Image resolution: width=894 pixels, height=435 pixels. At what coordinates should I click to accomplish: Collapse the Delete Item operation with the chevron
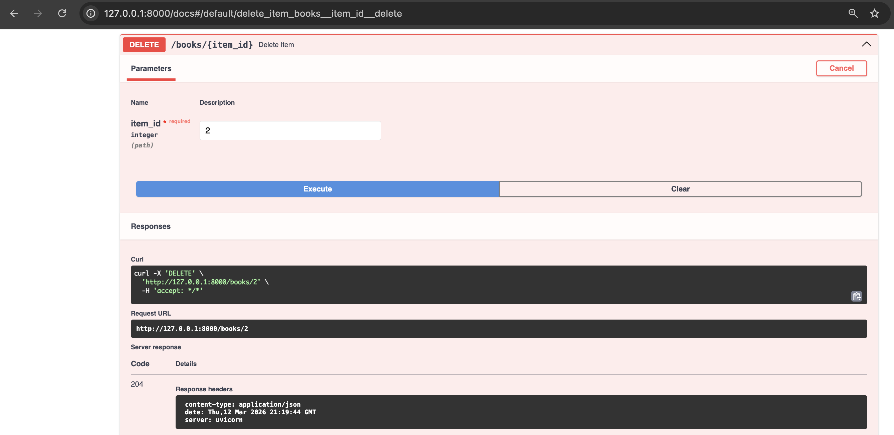pyautogui.click(x=866, y=44)
